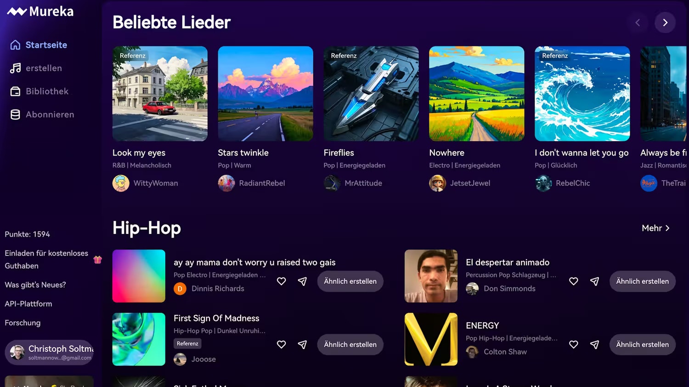Click the Mureka logo
The image size is (689, 387).
(x=40, y=11)
